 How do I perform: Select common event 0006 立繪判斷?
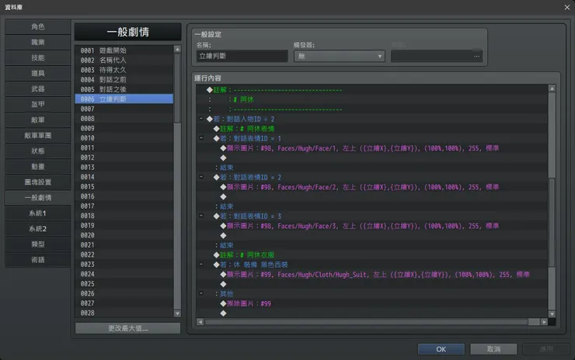click(124, 99)
